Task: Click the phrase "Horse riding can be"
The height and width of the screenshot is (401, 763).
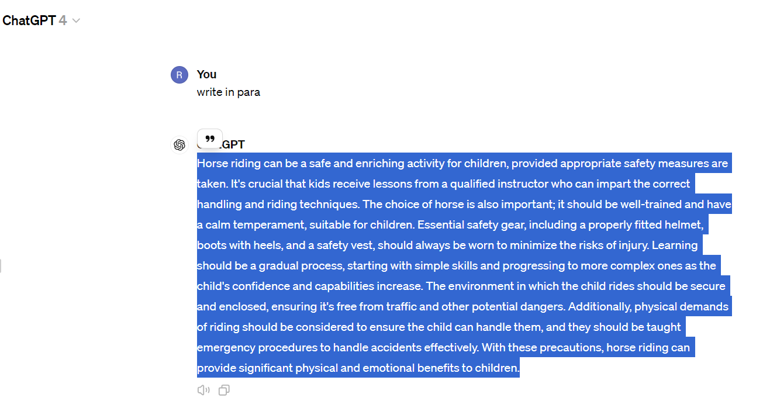Action: [x=243, y=163]
